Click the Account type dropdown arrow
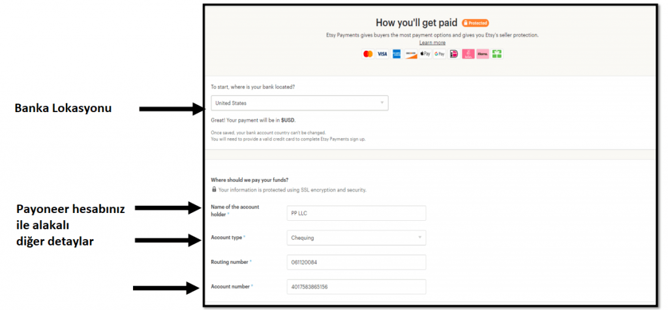 [x=419, y=237]
